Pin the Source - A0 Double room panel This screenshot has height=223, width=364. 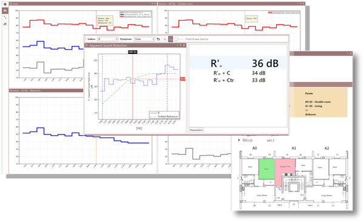pos(301,4)
